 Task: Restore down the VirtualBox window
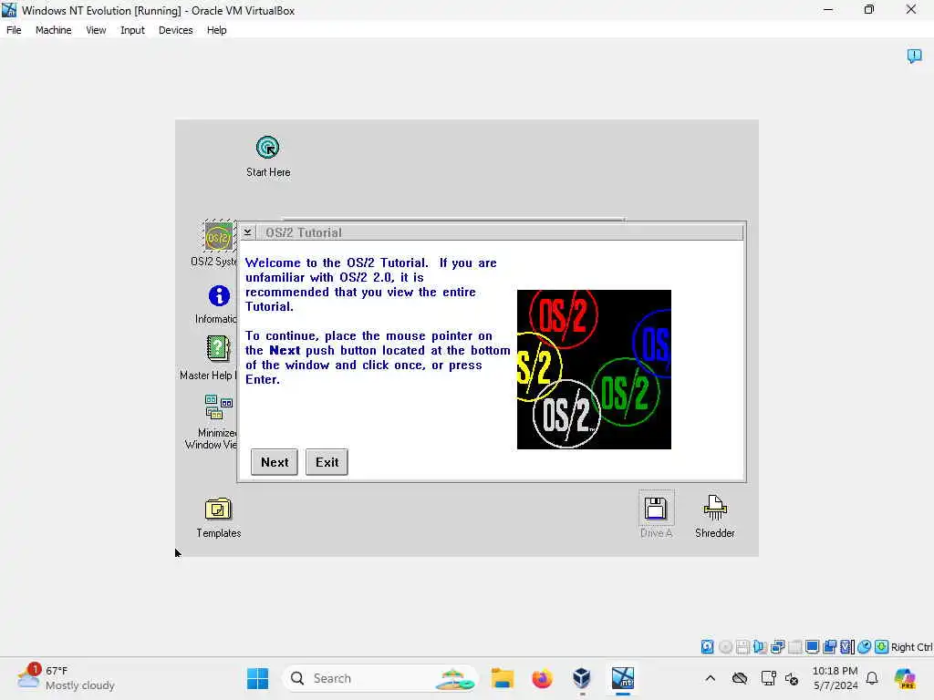click(869, 9)
